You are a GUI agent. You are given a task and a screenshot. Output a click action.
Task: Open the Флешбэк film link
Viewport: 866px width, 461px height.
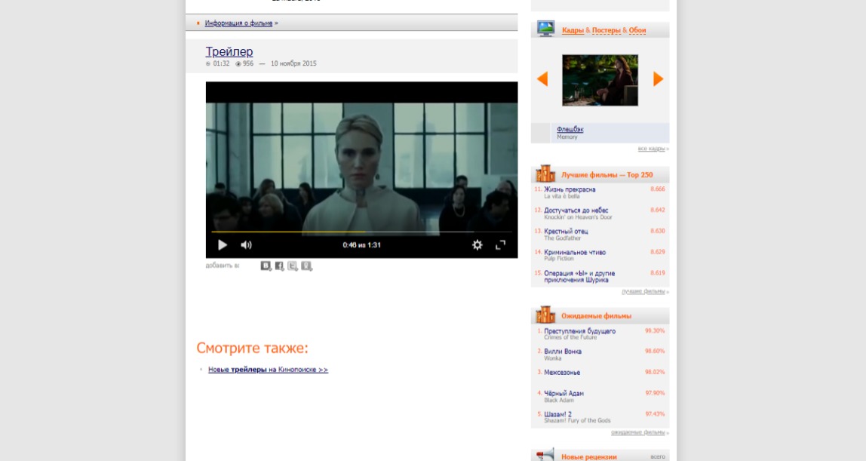(x=570, y=129)
